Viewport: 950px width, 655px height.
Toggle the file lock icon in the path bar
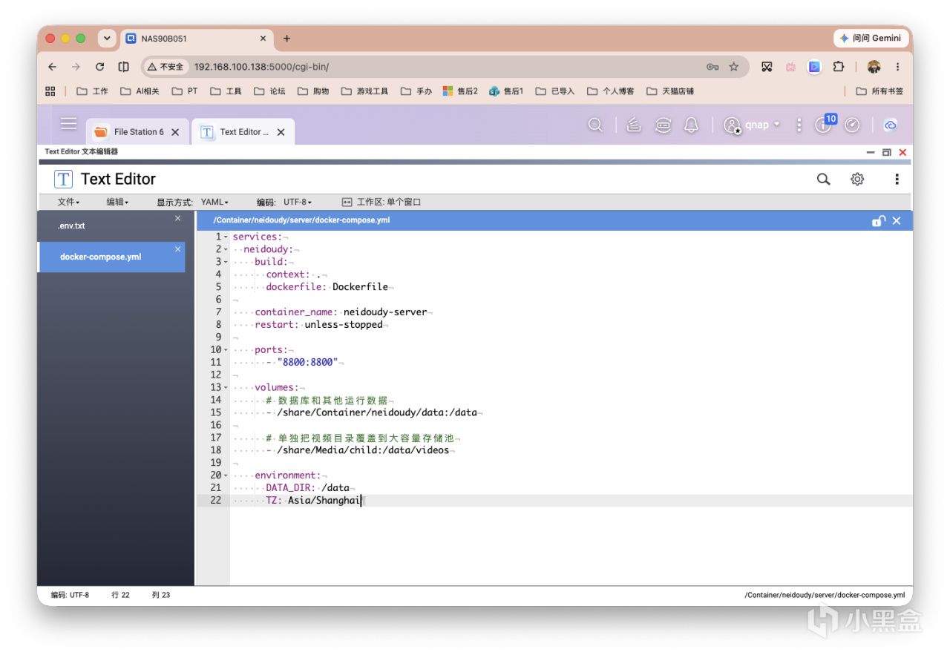coord(879,220)
